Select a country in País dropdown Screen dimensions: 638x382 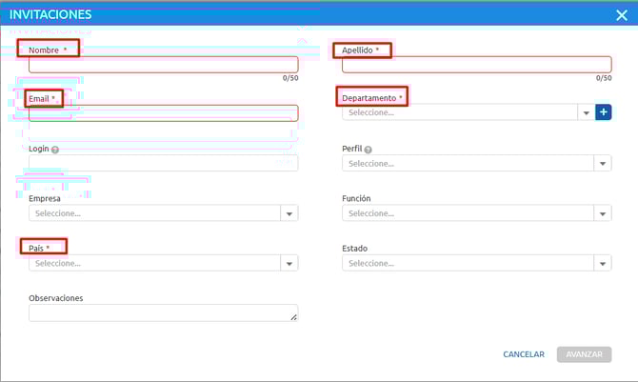click(x=163, y=263)
